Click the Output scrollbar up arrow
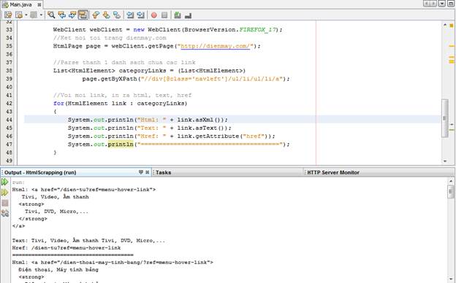 coord(451,181)
